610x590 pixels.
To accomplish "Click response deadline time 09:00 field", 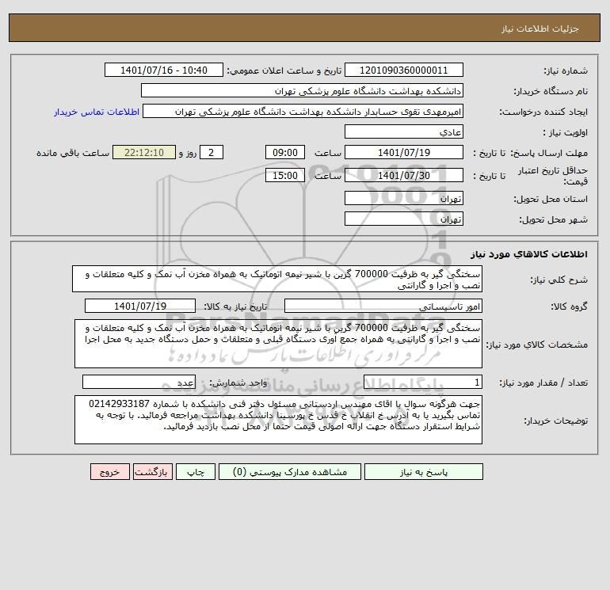I will tap(284, 153).
